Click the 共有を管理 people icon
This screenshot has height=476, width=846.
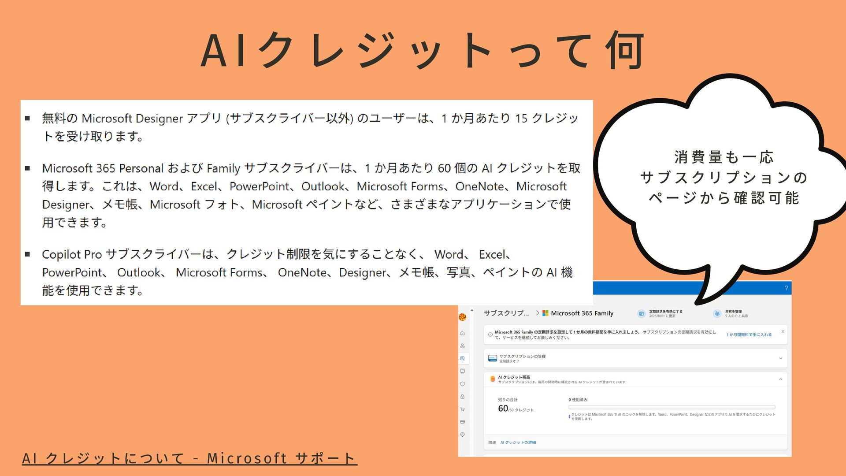tap(717, 313)
